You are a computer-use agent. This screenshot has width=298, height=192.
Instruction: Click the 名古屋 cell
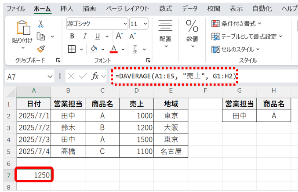[171, 152]
